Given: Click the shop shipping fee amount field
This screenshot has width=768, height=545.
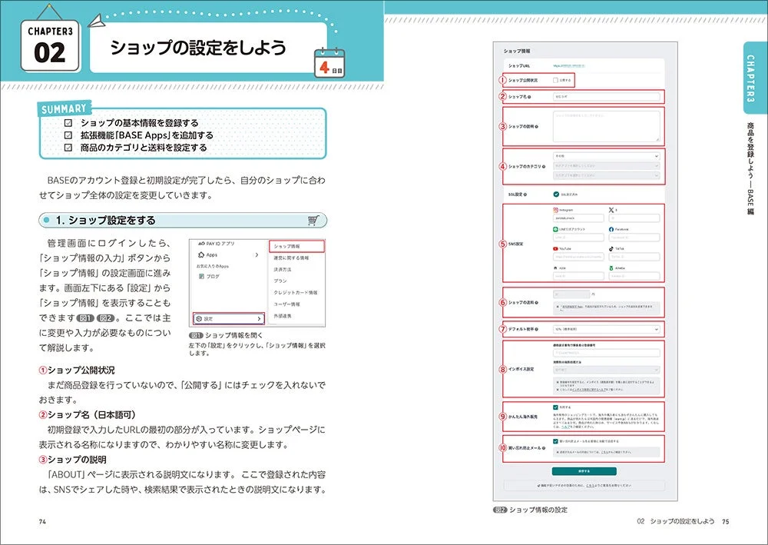Looking at the screenshot, I should [571, 294].
